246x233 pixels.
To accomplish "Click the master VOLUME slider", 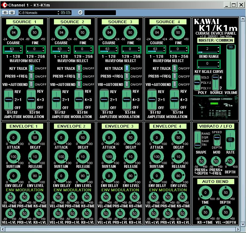I will tap(231, 67).
